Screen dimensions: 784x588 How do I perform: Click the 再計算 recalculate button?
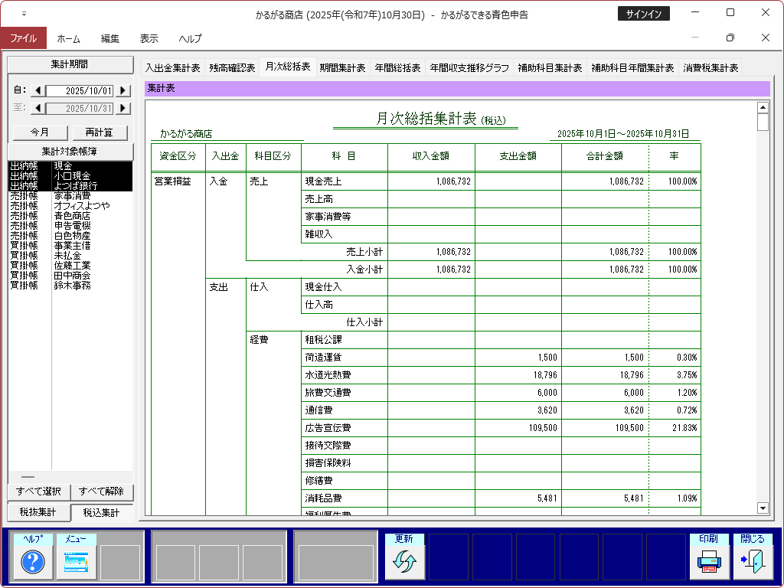[100, 132]
